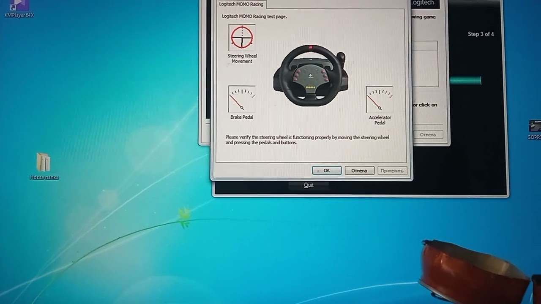
Task: Click the Brake Pedal gauge
Action: (242, 98)
